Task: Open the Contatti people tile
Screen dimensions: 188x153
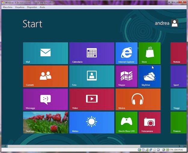Action: coord(45,76)
